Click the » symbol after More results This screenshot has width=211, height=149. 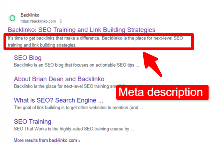pyautogui.click(x=79, y=140)
